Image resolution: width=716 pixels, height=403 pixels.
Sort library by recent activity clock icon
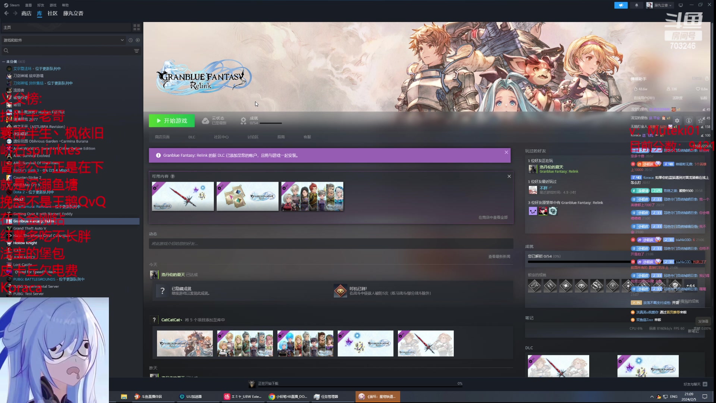click(131, 40)
